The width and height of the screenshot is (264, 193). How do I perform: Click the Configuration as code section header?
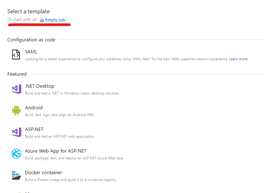(x=31, y=40)
